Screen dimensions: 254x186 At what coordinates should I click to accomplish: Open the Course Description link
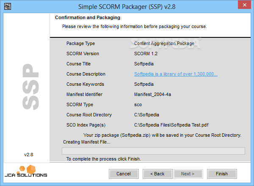click(176, 74)
